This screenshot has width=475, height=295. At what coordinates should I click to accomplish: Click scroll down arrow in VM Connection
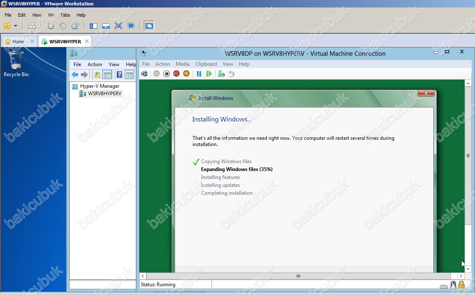tap(468, 269)
